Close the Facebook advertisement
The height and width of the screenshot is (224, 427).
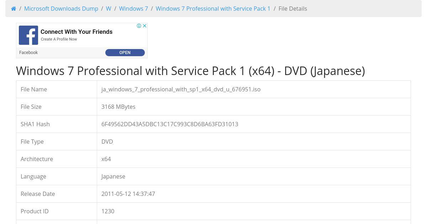pyautogui.click(x=144, y=26)
